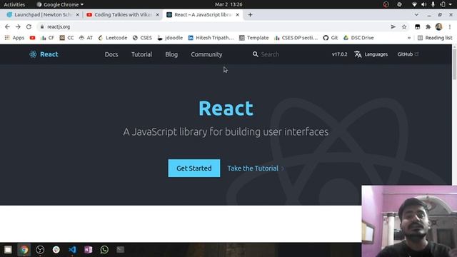Screen dimensions: 457x257
Task: Click the dark extension icon beside the puzzle
Action: tap(417, 27)
